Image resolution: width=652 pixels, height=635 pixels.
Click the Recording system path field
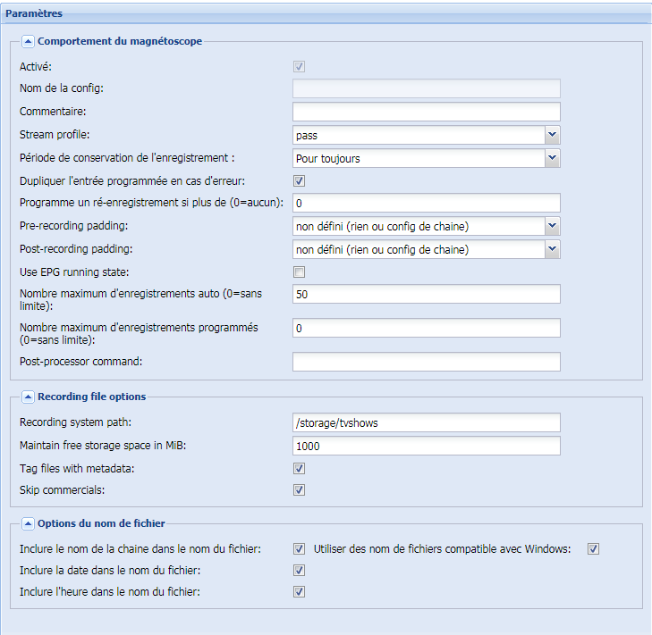tap(427, 422)
